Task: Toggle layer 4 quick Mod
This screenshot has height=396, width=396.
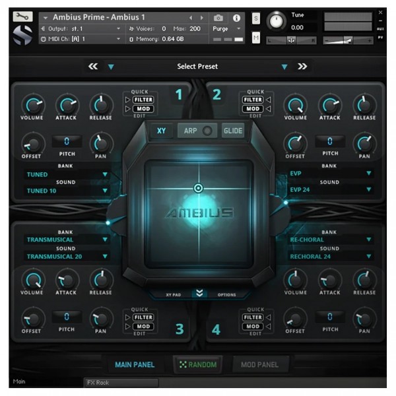Action: 253,327
